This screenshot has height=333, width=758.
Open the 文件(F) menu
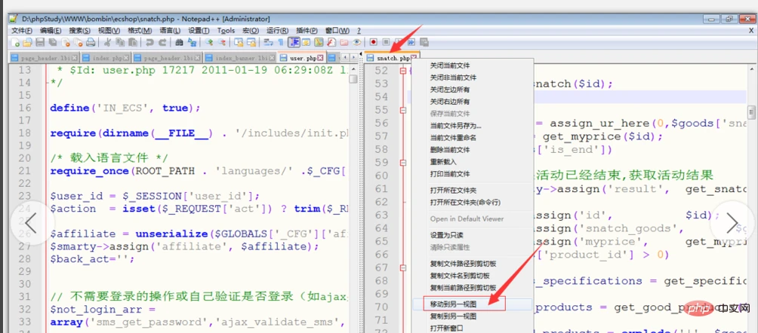click(22, 30)
